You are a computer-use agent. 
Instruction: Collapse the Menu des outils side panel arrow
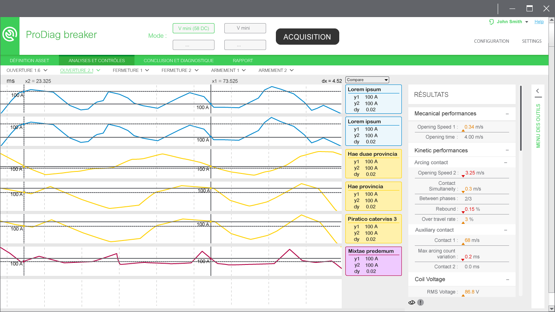538,91
